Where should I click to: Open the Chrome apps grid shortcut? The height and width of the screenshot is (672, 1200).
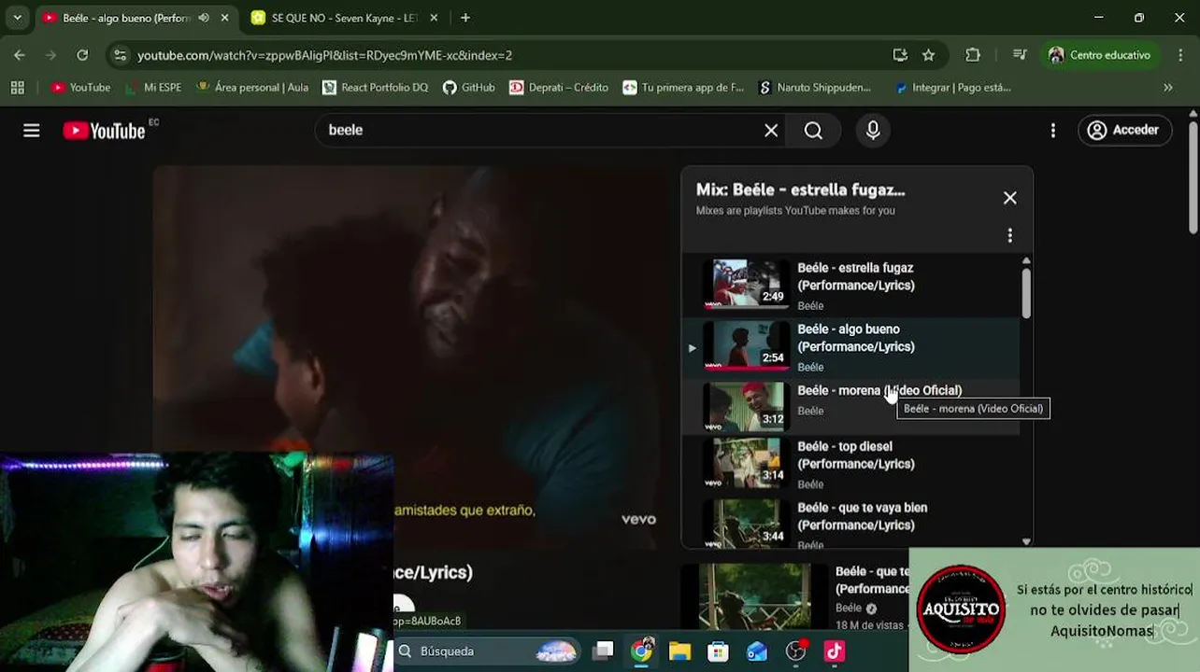[x=17, y=88]
